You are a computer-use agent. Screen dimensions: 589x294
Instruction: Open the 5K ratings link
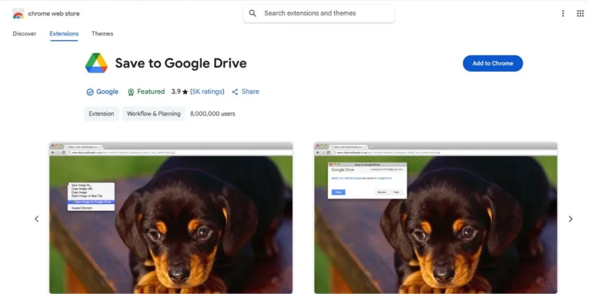[x=207, y=91]
